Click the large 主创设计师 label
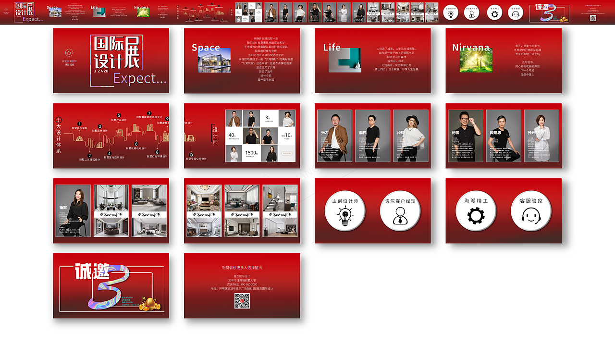Screen dimensions: 615x346 [x=345, y=201]
